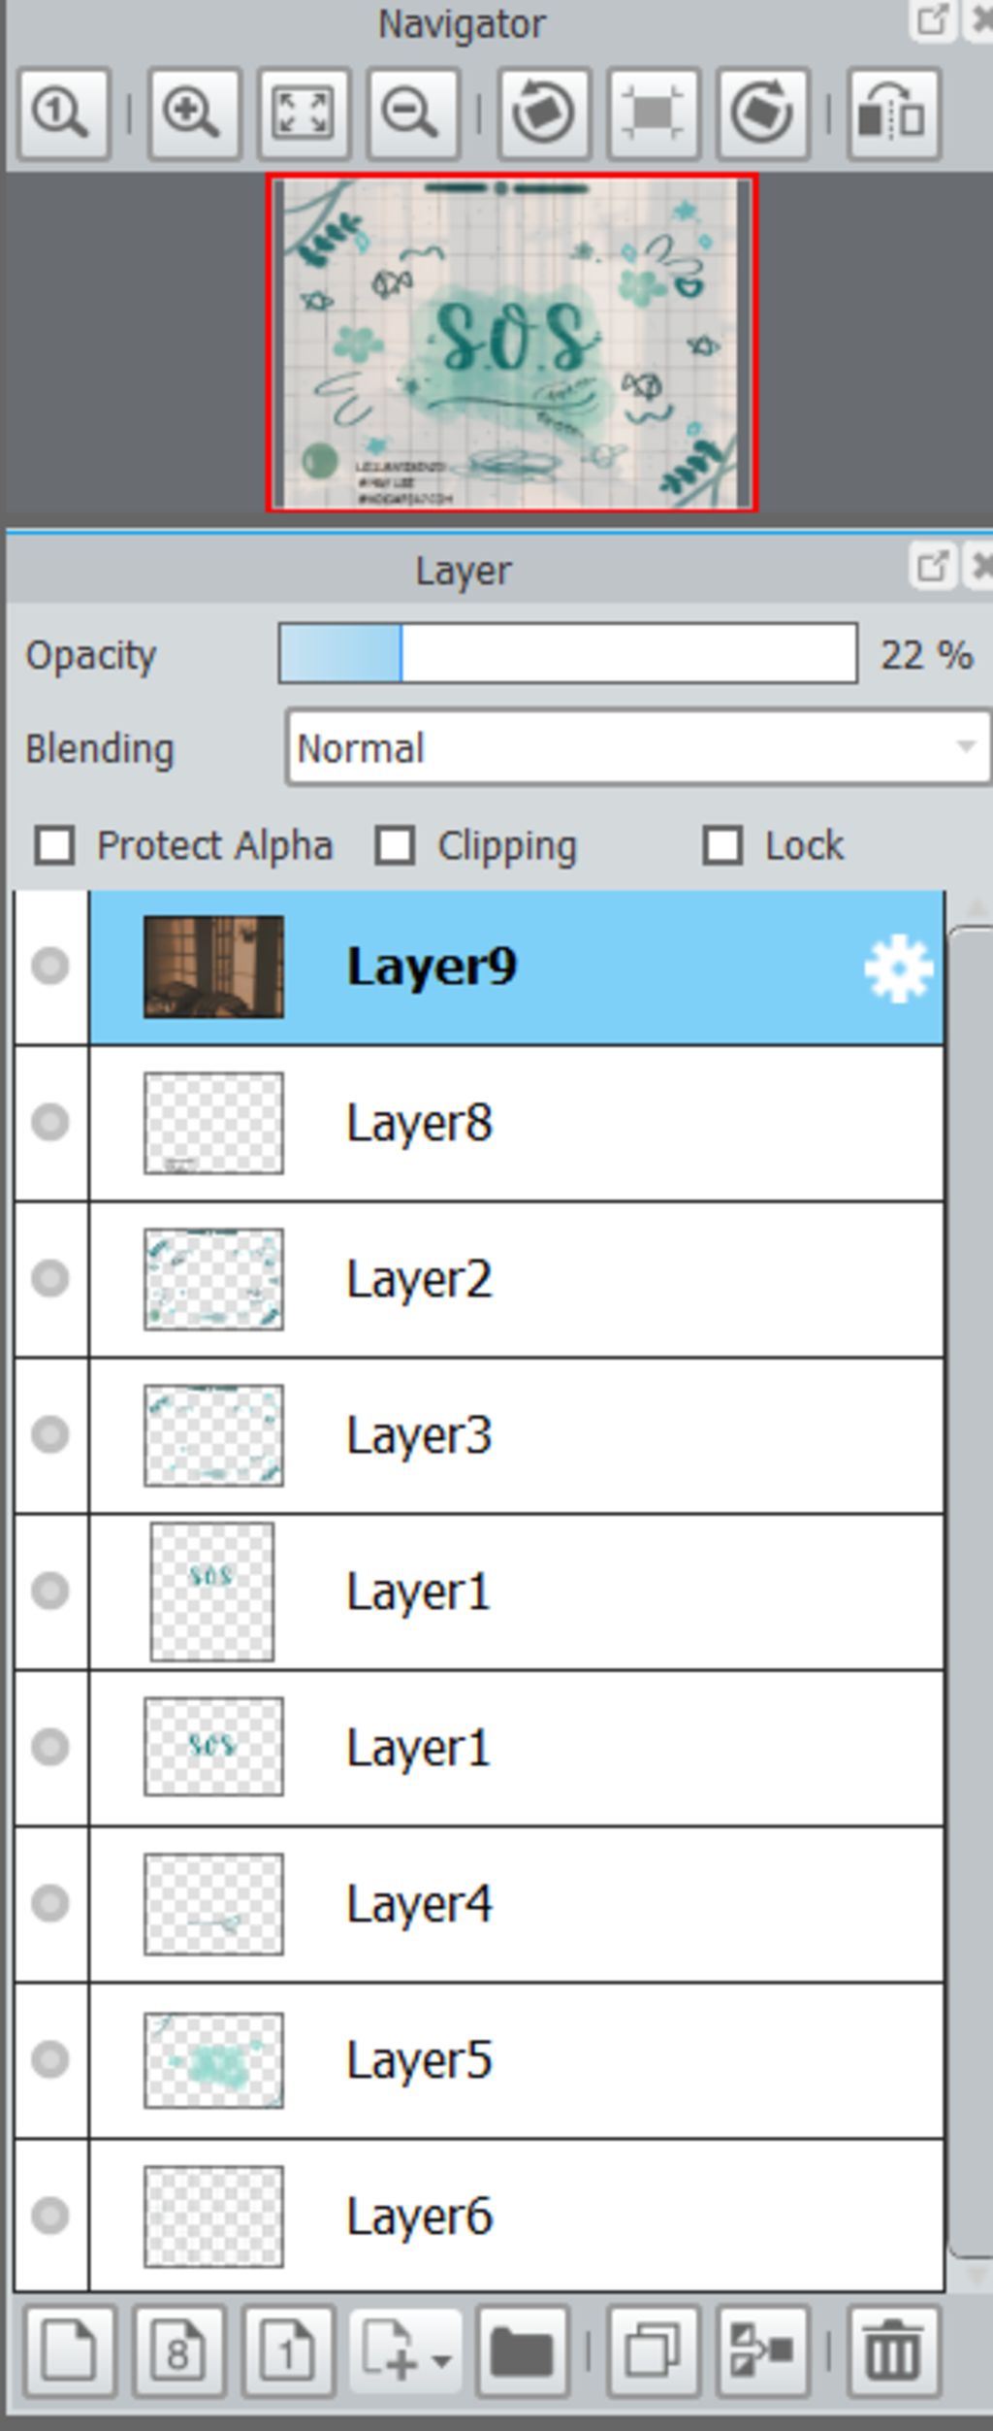Click the Navigator canvas preview thumbnail

pyautogui.click(x=511, y=343)
